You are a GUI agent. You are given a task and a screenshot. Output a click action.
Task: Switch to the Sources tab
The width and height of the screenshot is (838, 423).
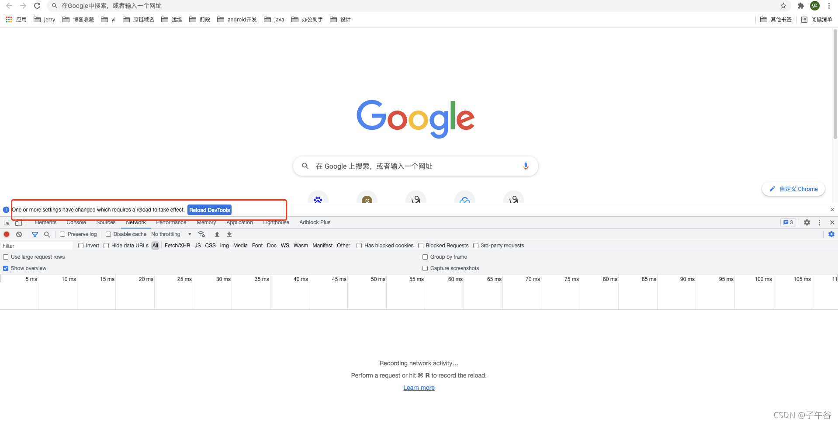[106, 222]
